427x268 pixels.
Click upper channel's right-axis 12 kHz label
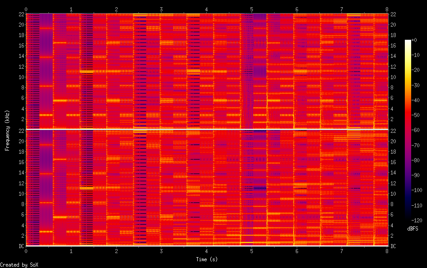[393, 66]
